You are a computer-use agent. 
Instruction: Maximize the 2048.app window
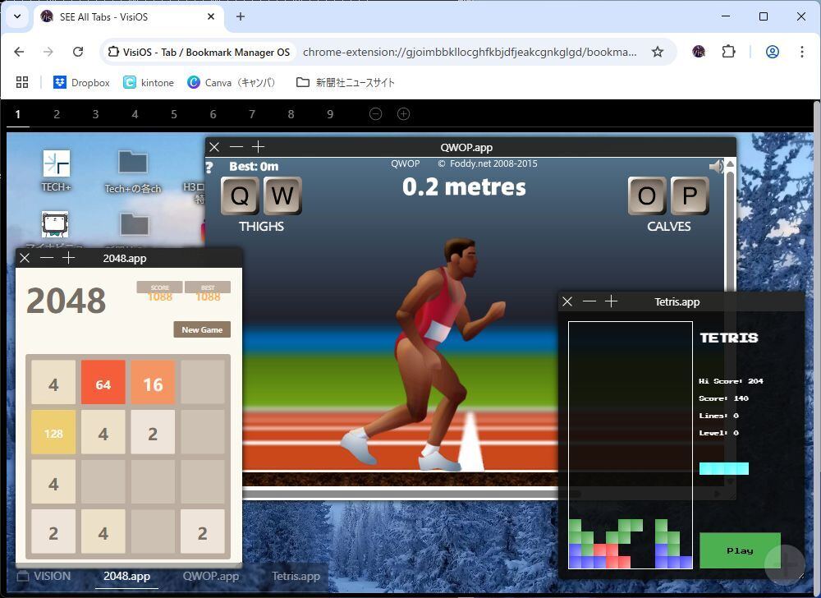[69, 258]
